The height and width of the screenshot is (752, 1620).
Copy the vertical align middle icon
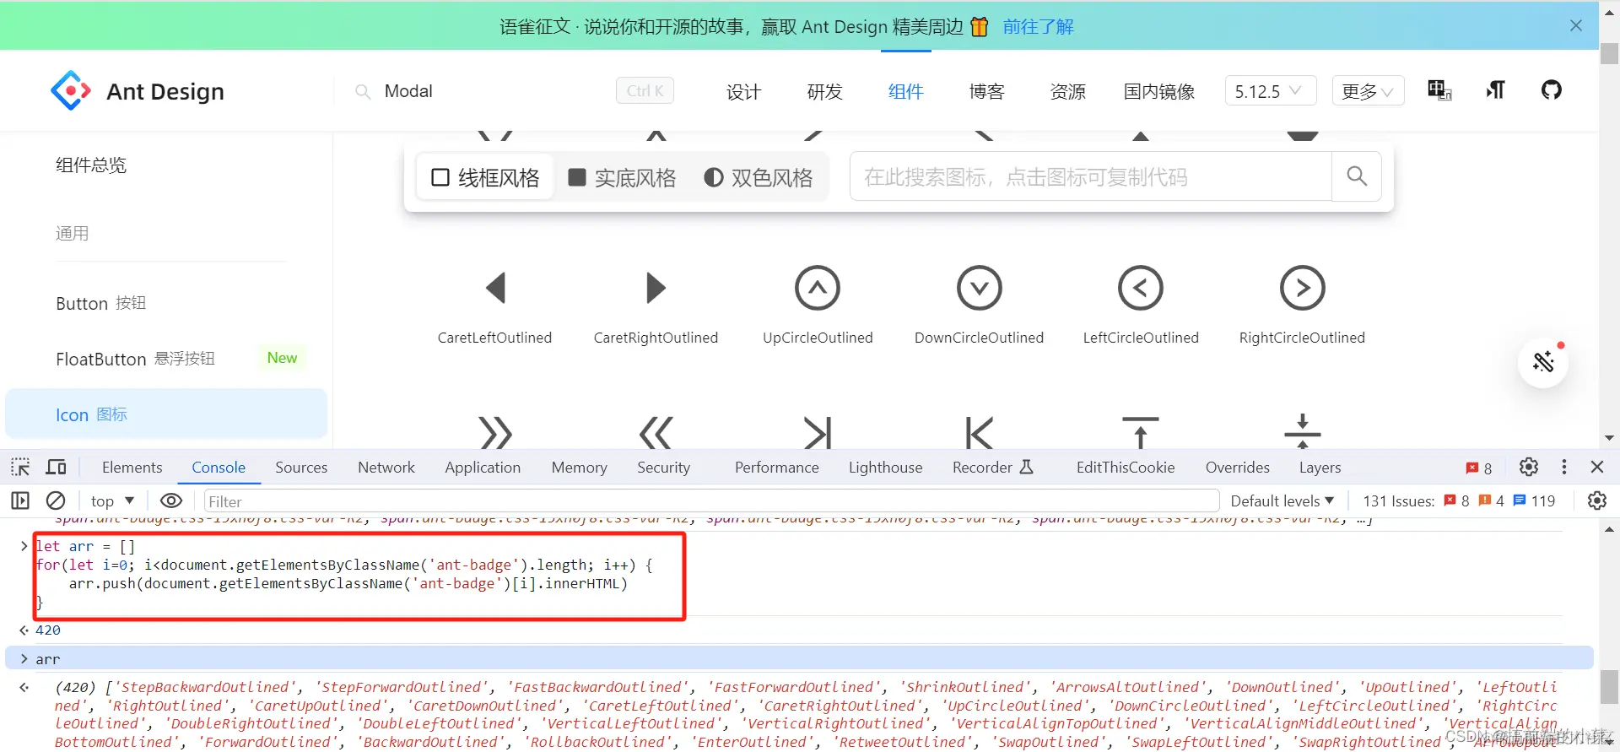(x=1303, y=431)
